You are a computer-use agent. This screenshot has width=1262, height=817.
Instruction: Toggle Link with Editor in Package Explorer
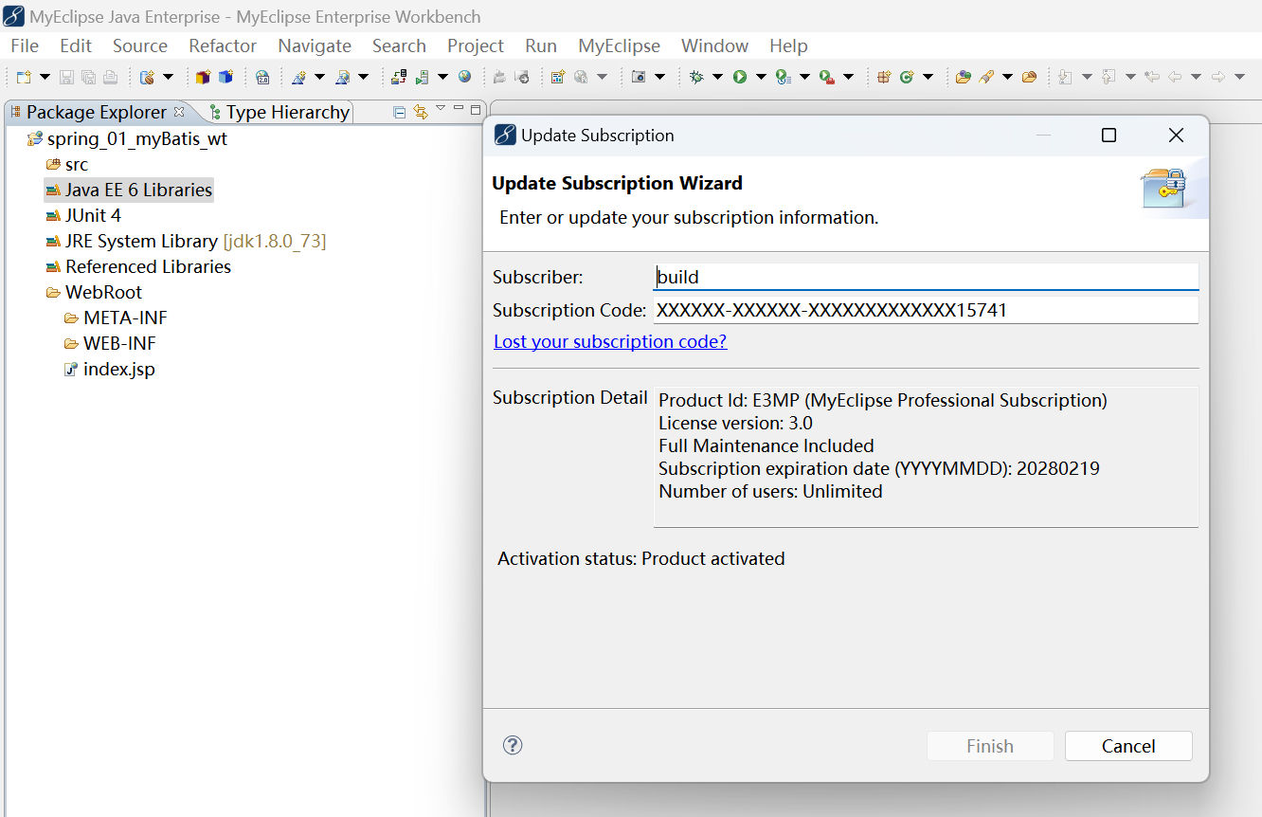tap(421, 112)
